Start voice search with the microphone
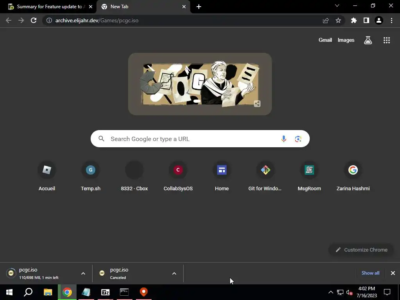Image resolution: width=400 pixels, height=300 pixels. click(x=284, y=139)
